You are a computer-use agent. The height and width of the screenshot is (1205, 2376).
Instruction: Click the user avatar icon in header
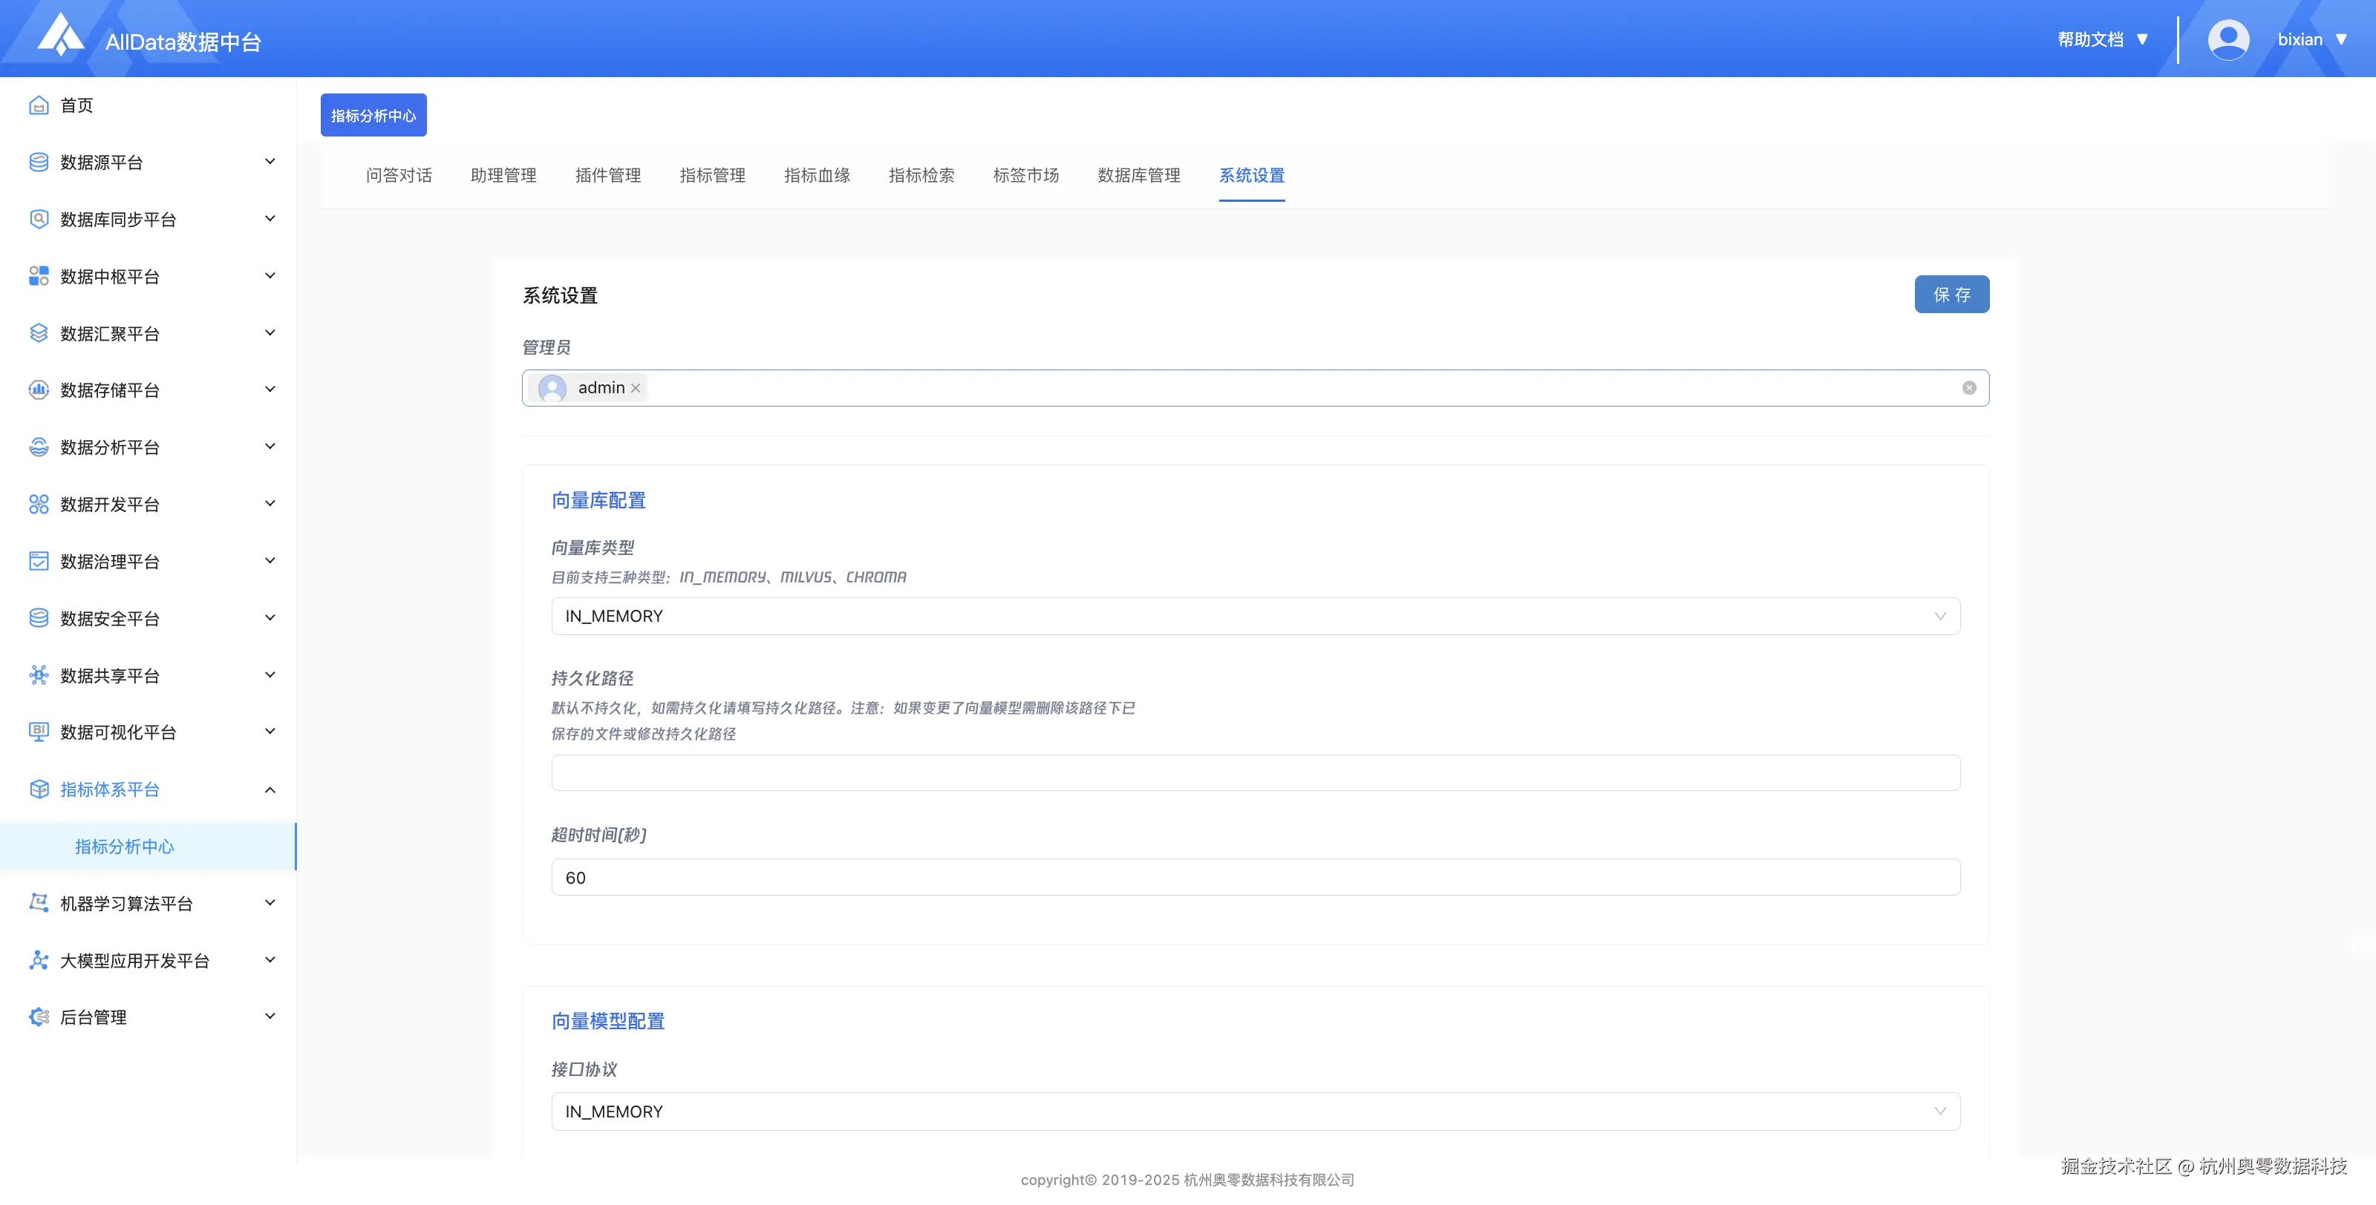[2227, 39]
